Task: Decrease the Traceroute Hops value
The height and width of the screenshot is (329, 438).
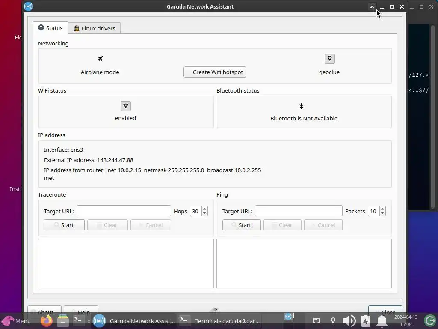Action: (x=204, y=213)
